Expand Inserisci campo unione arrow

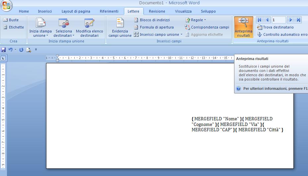(181, 34)
